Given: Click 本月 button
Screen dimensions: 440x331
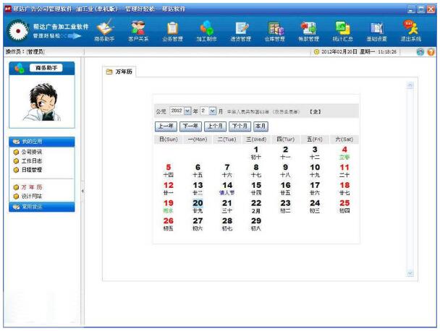Looking at the screenshot, I should coord(261,126).
